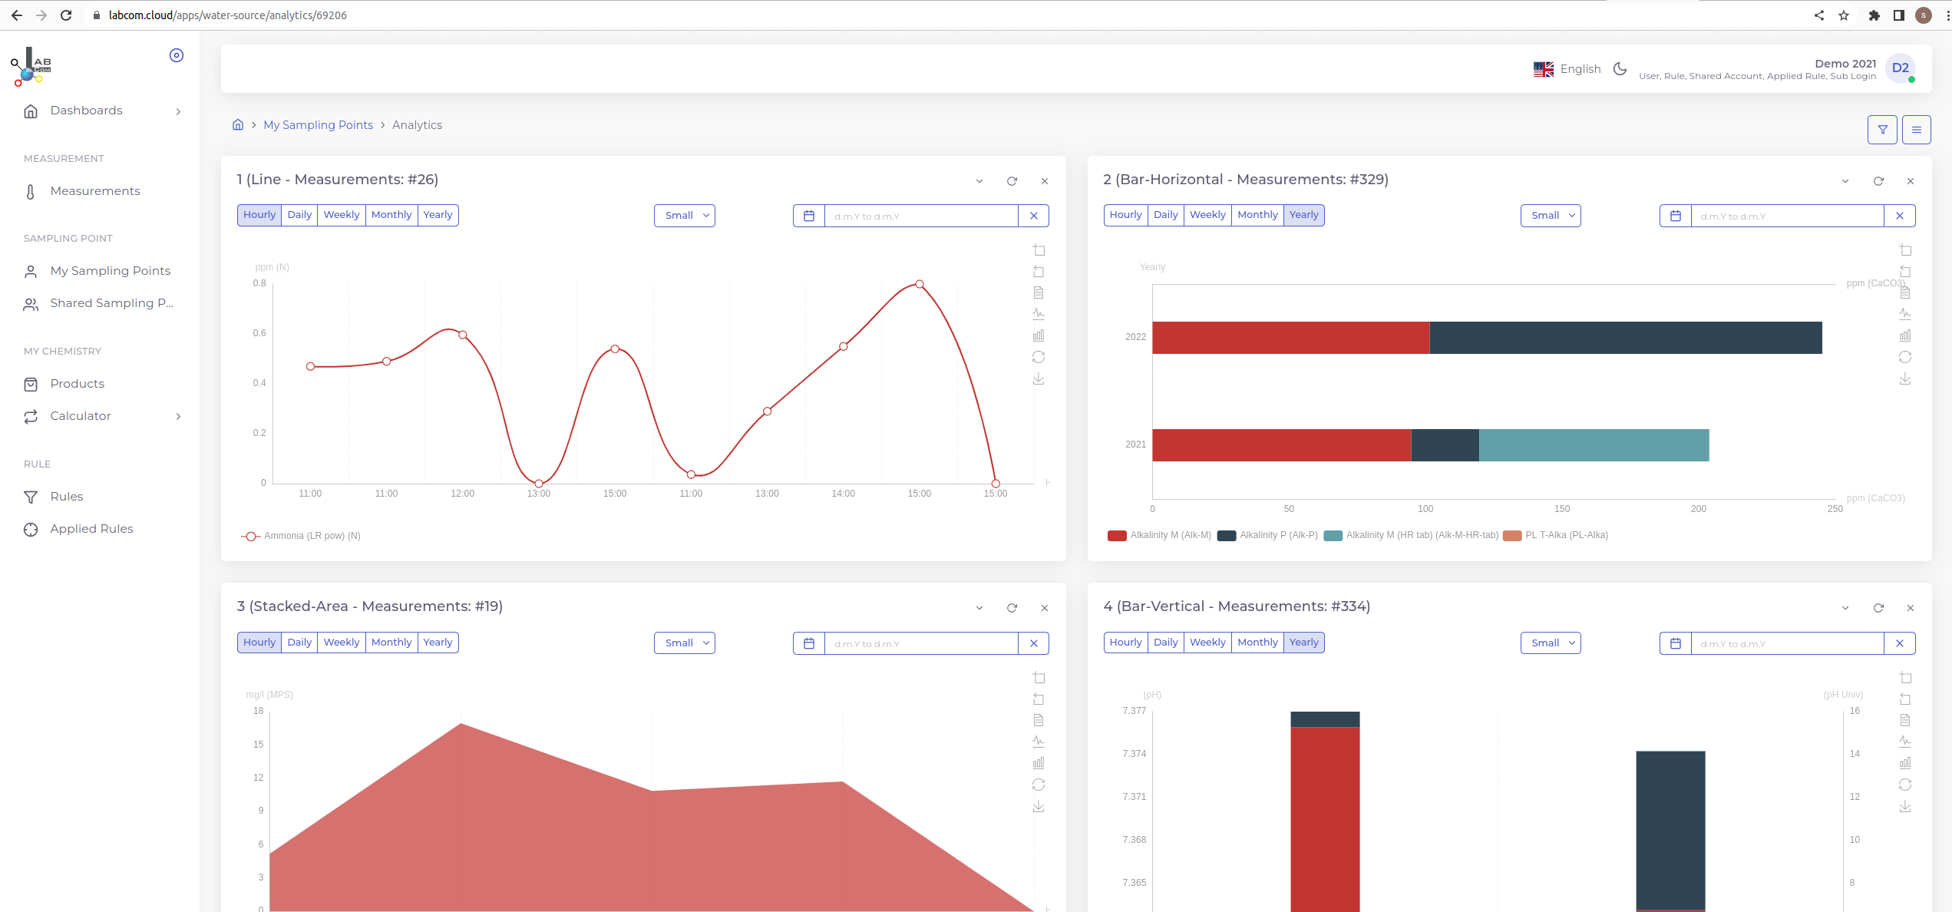Expand Calculator sidebar menu
Image resolution: width=1952 pixels, height=912 pixels.
point(103,416)
